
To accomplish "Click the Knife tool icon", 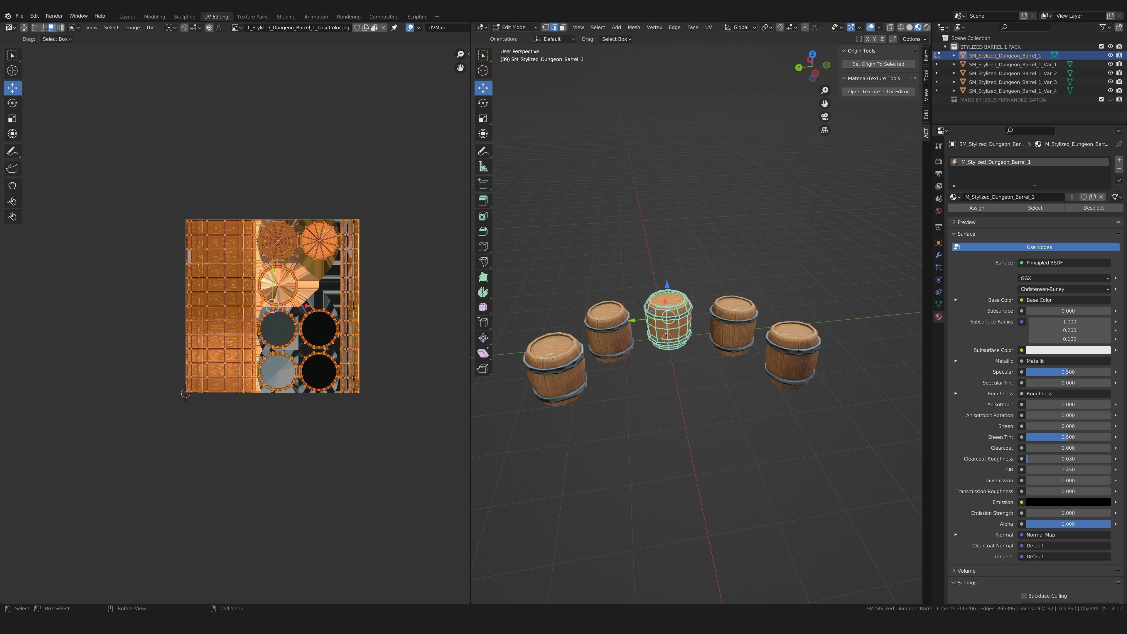I will (x=483, y=262).
